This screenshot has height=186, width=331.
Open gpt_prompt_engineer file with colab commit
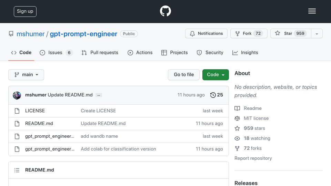click(50, 149)
